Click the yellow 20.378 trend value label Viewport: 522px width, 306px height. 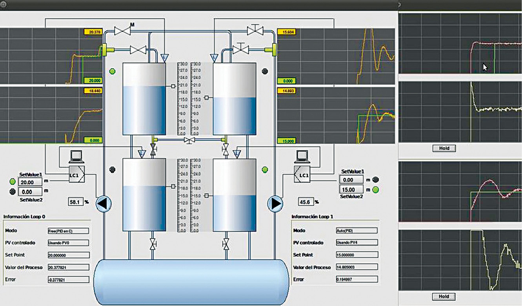(x=93, y=32)
